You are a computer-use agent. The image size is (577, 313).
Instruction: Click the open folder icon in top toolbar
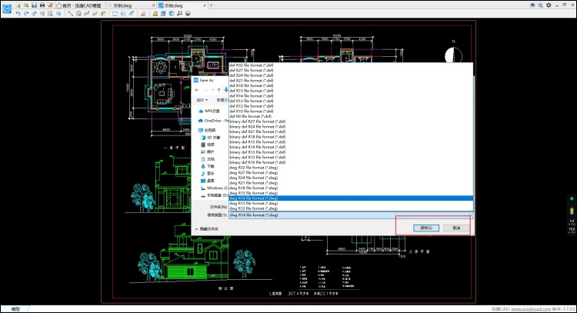(x=26, y=5)
